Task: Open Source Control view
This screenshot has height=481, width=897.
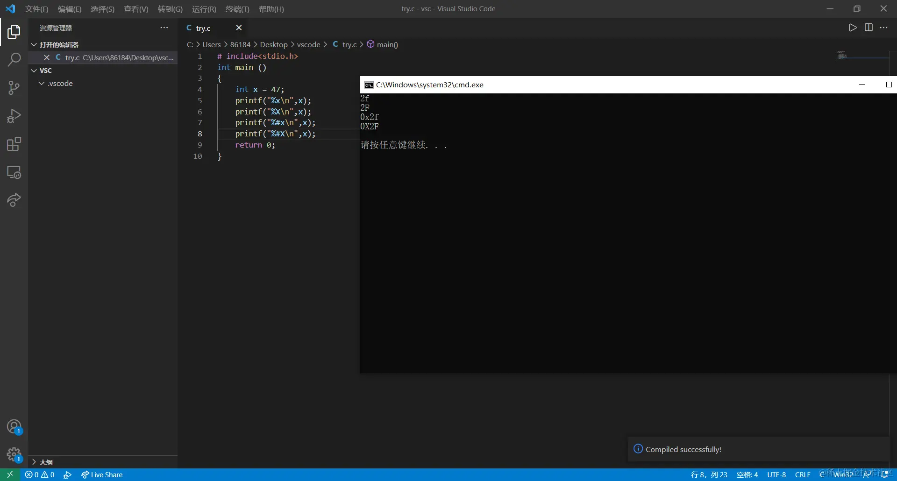Action: coord(14,88)
